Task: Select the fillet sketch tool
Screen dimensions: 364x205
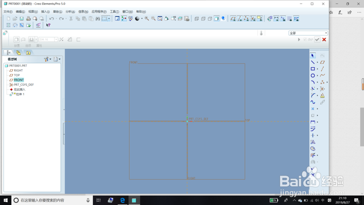Action: [x=313, y=89]
